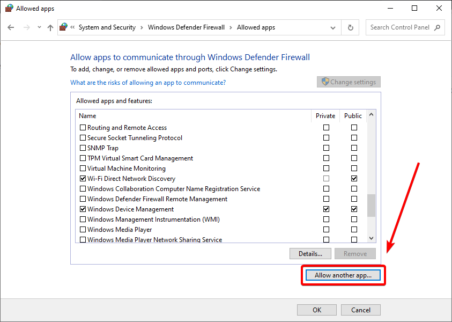The image size is (452, 322).
Task: Click the apps list scrollbar thumb
Action: coord(371,205)
